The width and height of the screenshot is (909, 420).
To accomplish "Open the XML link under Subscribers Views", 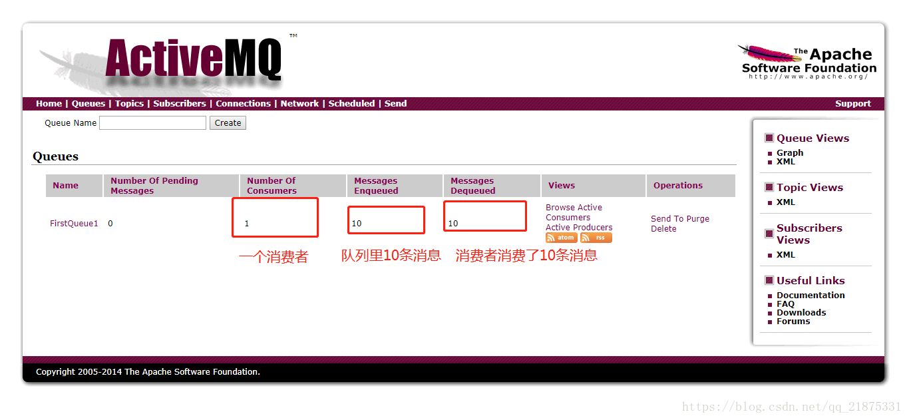I will (785, 255).
